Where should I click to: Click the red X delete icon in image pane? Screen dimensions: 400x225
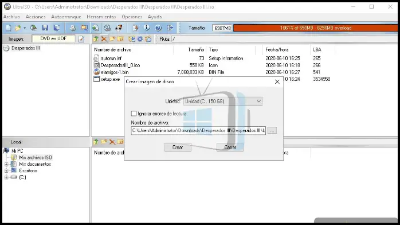click(x=104, y=39)
